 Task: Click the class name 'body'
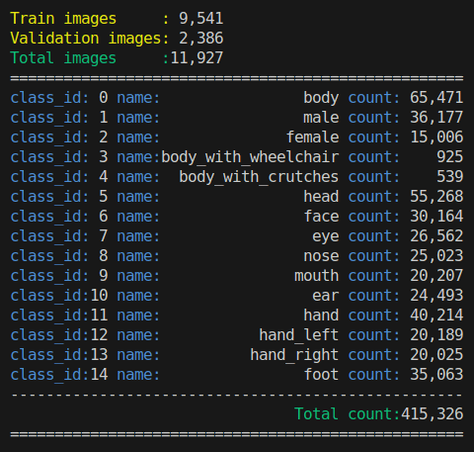[x=321, y=98]
